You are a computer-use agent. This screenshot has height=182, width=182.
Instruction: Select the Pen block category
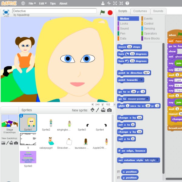click(x=123, y=34)
